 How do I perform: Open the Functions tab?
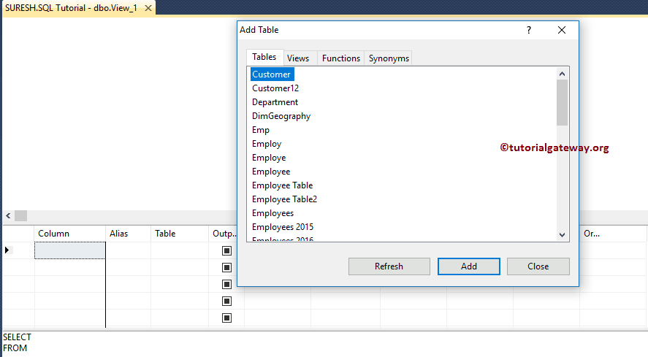pyautogui.click(x=341, y=58)
